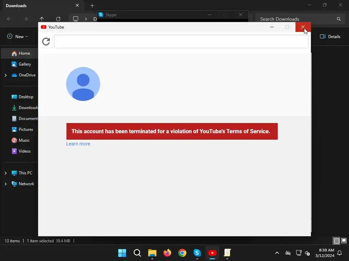
Task: Click the YouTube logo in title bar
Action: (44, 27)
